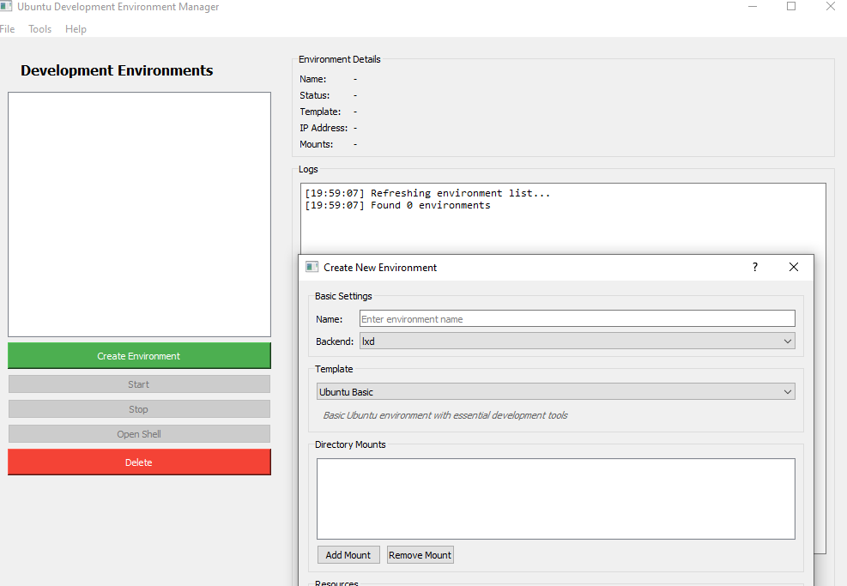Viewport: 847px width, 586px height.
Task: Click the Add Mount button
Action: pyautogui.click(x=348, y=555)
